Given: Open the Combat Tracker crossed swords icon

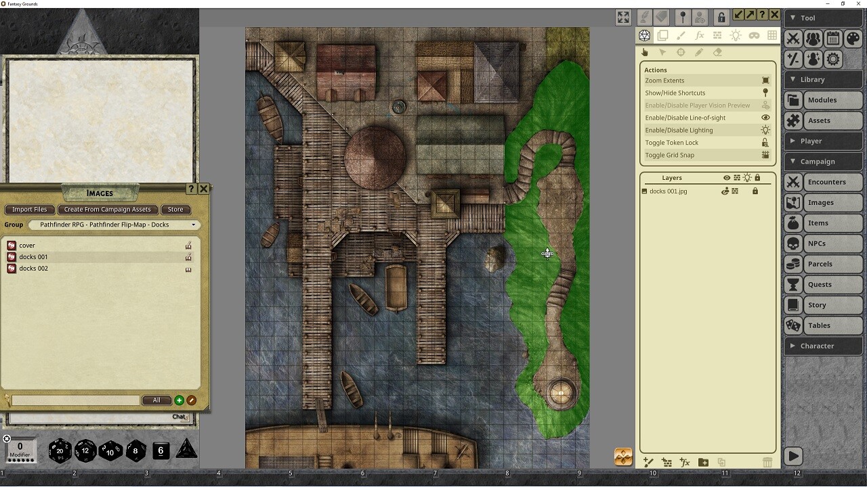Looking at the screenshot, I should pyautogui.click(x=793, y=39).
